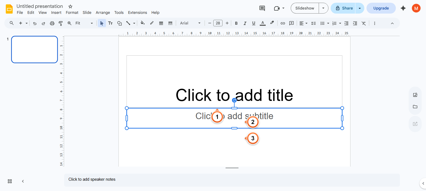The image size is (426, 191).
Task: Redo the last action
Action: (x=43, y=23)
